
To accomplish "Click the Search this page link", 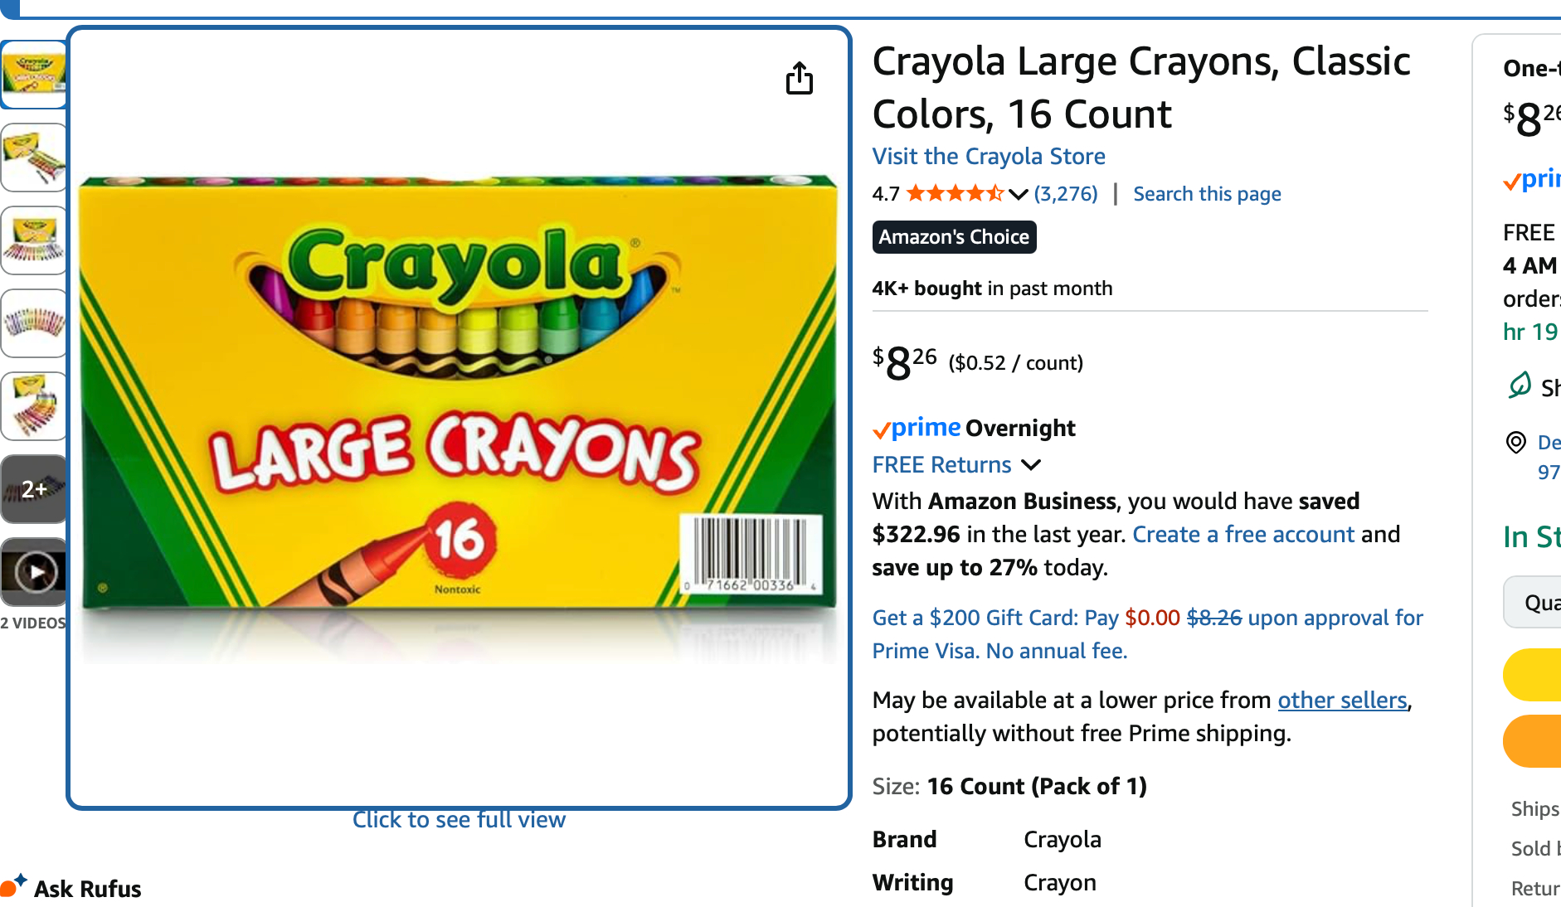I will pos(1207,194).
